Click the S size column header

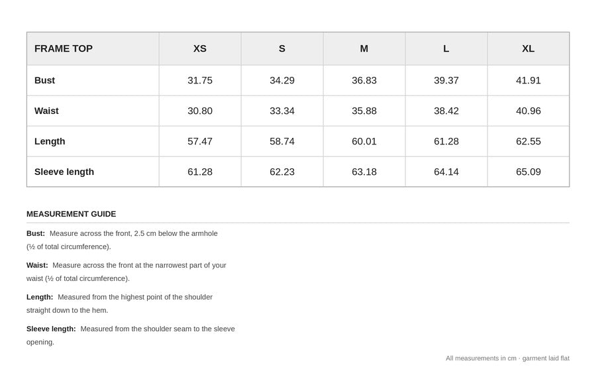(x=282, y=48)
